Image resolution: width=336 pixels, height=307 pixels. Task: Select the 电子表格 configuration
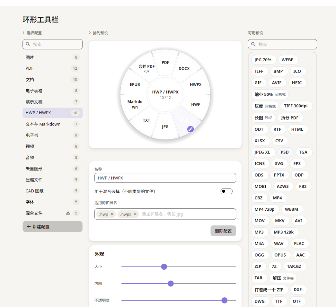click(x=53, y=91)
